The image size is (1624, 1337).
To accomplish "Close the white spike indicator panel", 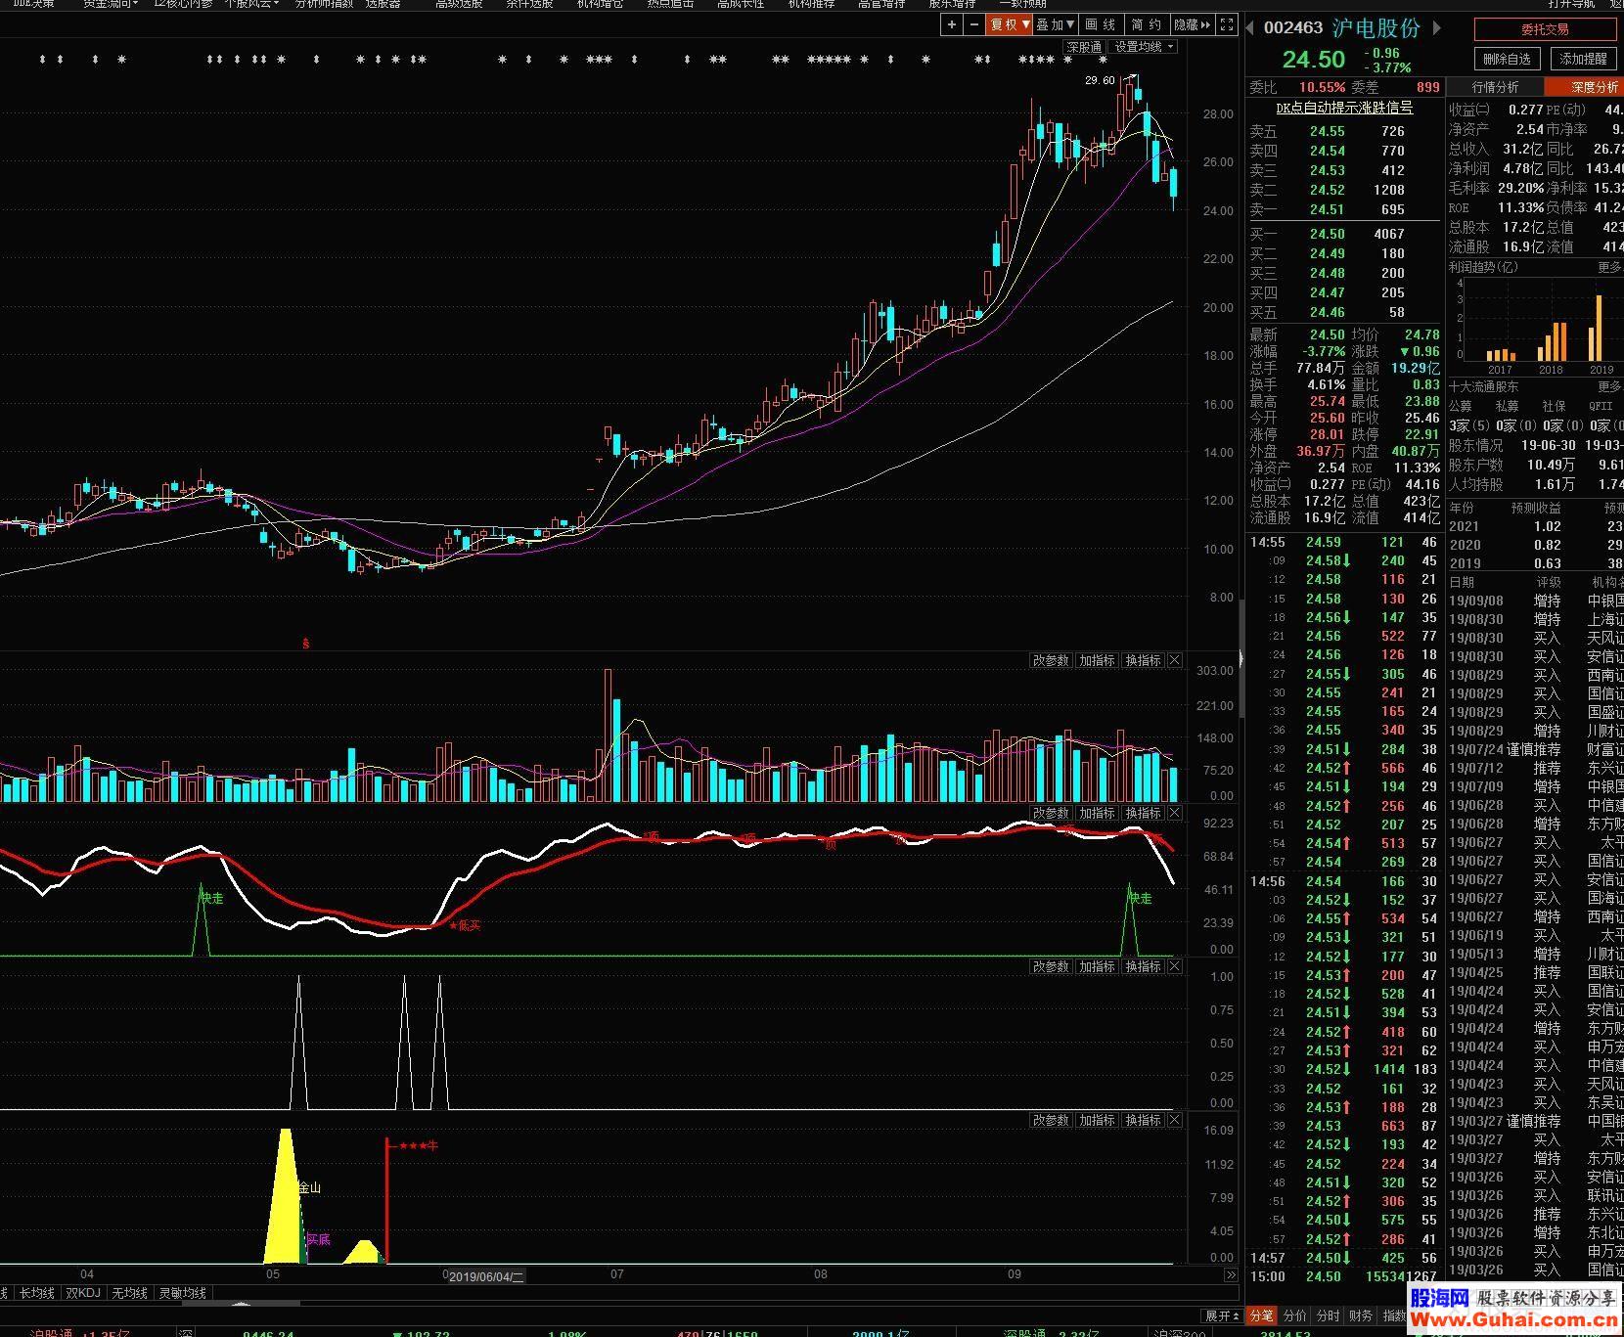I will (x=1175, y=966).
